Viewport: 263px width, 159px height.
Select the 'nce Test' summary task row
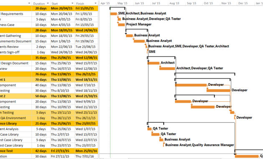[x=16, y=151]
